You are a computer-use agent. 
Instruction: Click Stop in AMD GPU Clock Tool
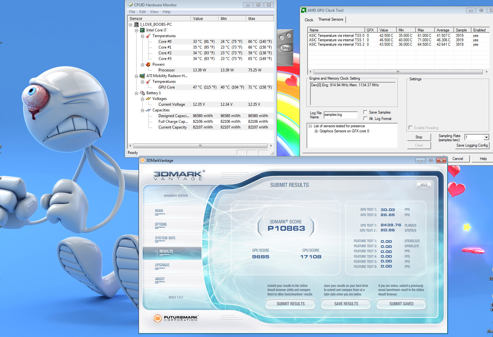click(x=419, y=137)
